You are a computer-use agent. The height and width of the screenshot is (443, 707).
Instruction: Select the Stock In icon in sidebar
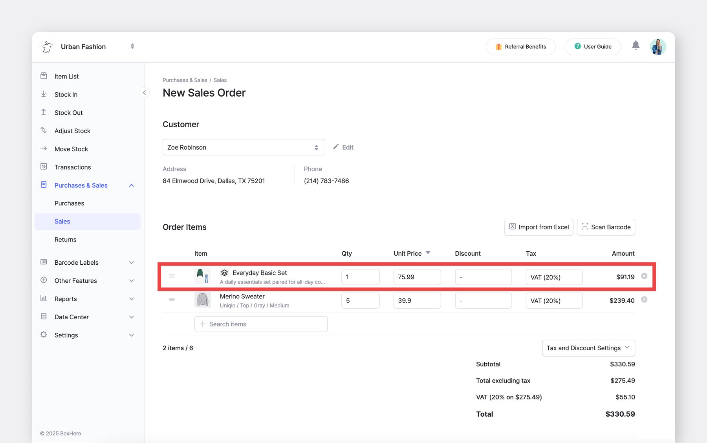point(44,94)
